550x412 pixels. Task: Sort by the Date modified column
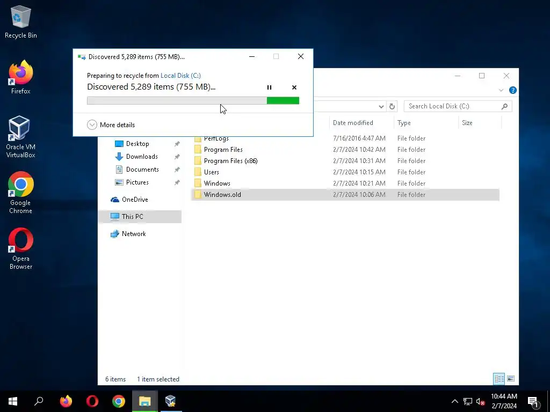point(361,123)
